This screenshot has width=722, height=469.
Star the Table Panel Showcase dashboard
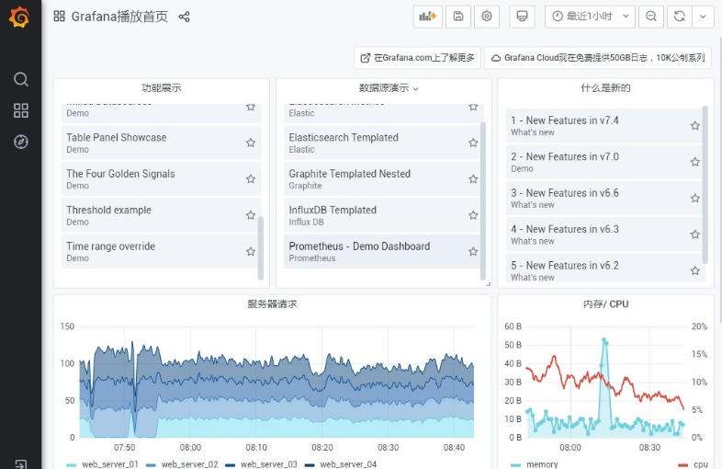pos(250,143)
